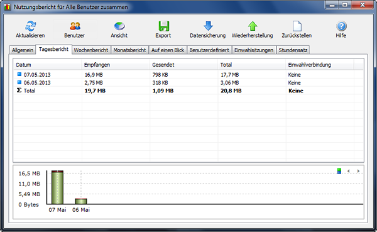Switch to the Stundensatz tab
Viewport: 377px width, 232px height.
(x=293, y=50)
